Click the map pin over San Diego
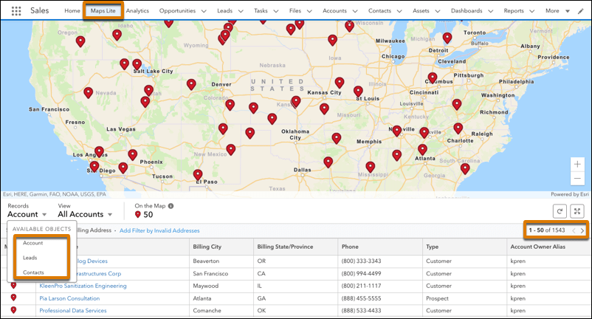592x319 pixels. 94,167
